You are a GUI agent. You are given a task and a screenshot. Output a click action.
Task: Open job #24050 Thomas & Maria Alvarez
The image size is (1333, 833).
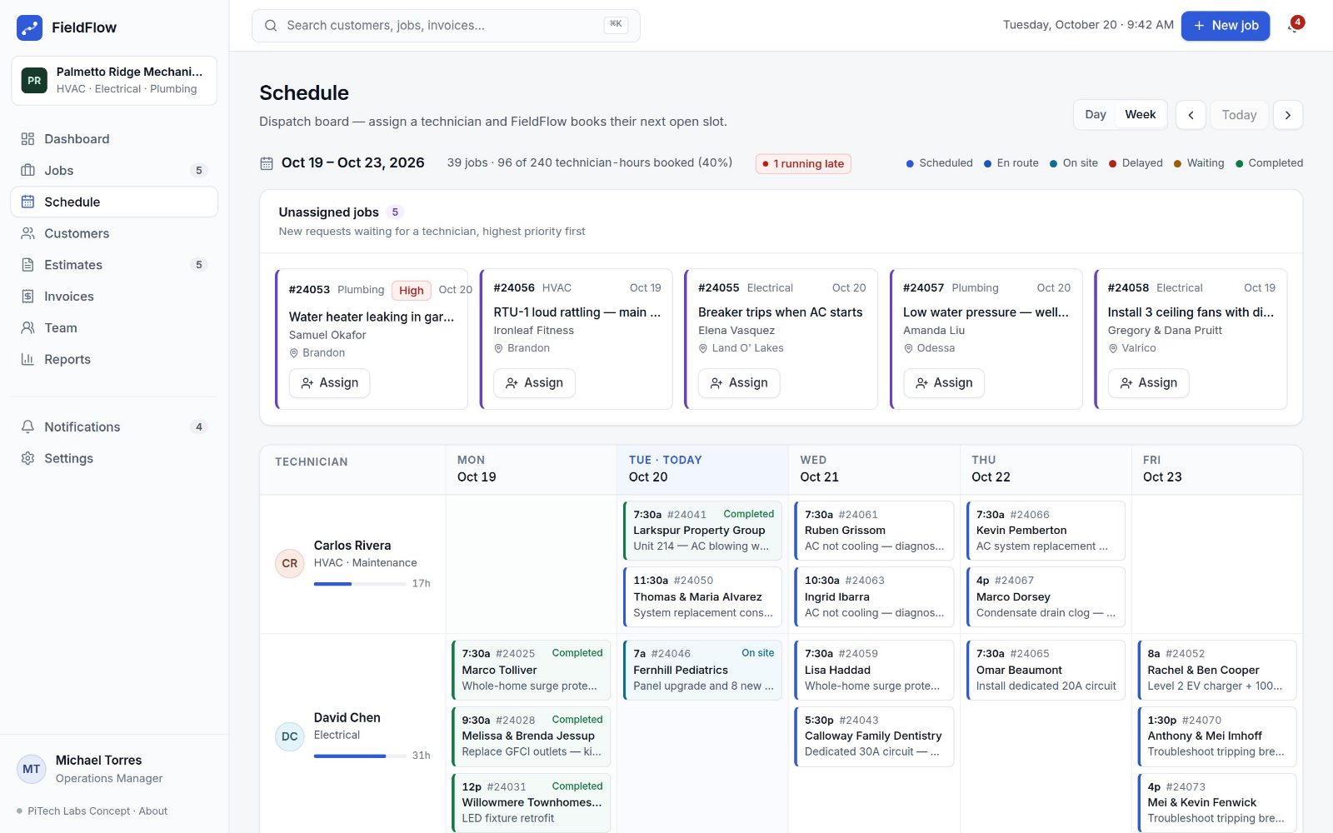(x=703, y=597)
